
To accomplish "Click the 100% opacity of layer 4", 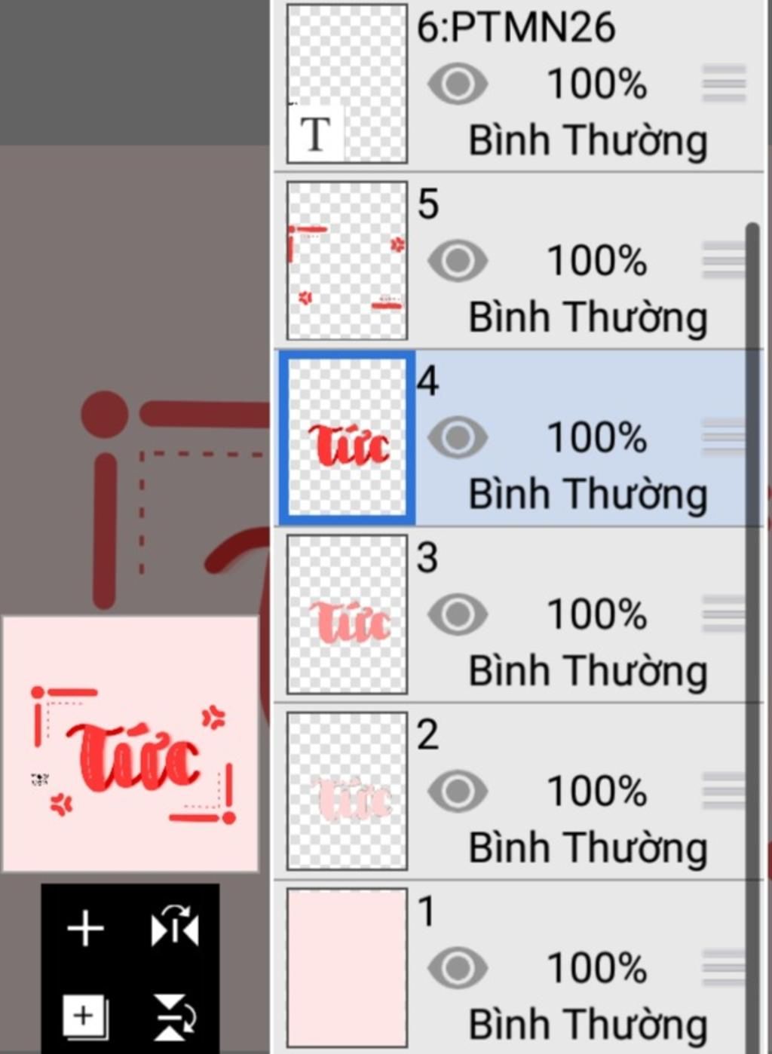I will click(596, 437).
